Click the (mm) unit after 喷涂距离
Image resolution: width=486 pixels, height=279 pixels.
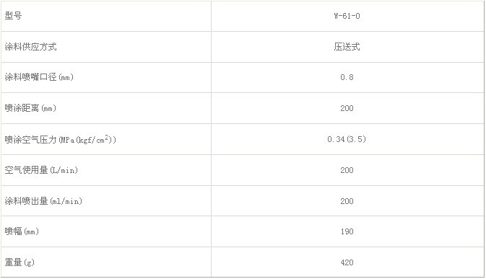pos(48,108)
